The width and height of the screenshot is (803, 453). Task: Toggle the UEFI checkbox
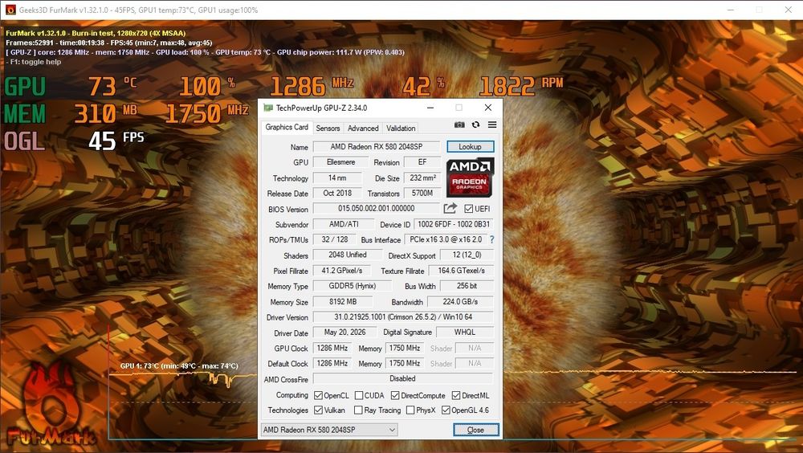tap(469, 209)
